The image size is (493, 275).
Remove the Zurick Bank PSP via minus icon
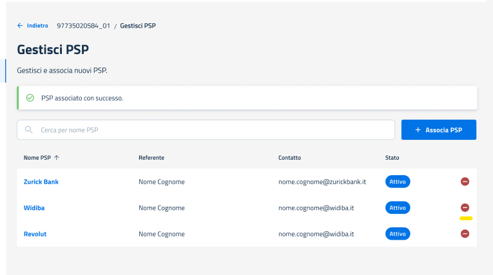pyautogui.click(x=465, y=182)
